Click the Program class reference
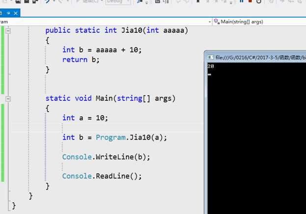Viewport: 306px width, 214px height. (x=111, y=138)
